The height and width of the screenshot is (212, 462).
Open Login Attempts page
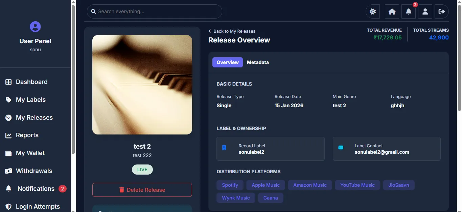(36, 206)
